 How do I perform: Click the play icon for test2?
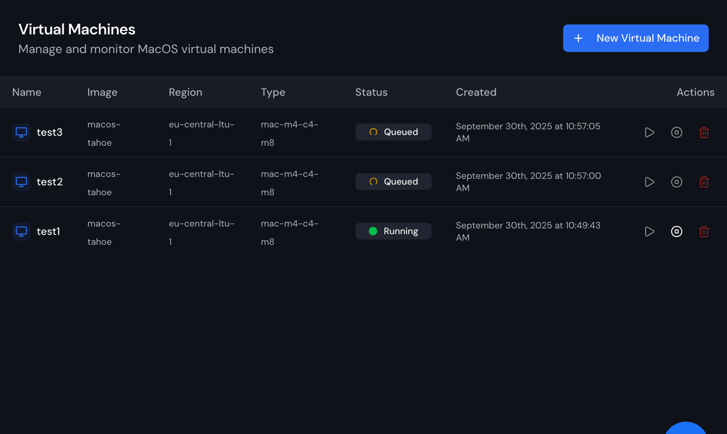coord(649,181)
